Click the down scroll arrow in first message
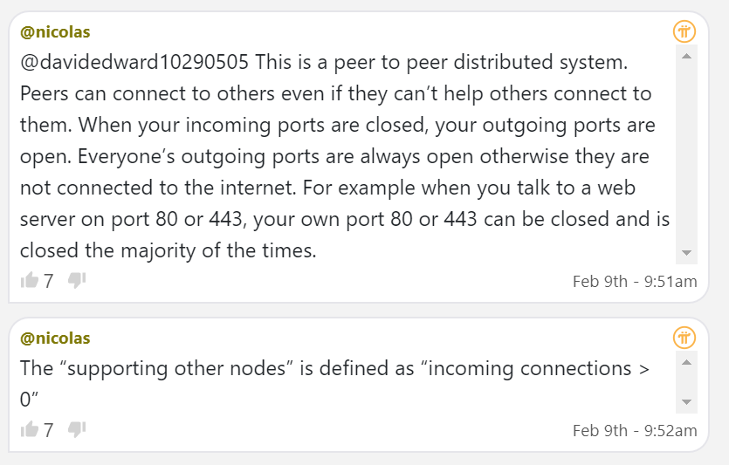 coord(686,253)
